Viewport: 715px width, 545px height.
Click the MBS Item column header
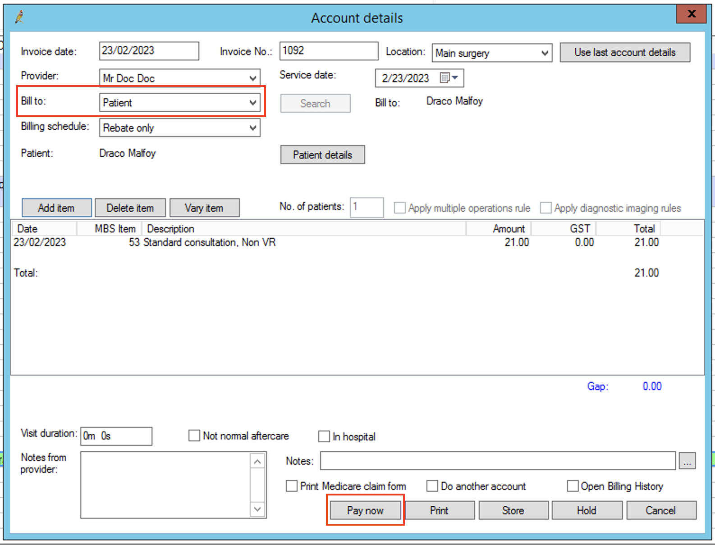point(110,228)
